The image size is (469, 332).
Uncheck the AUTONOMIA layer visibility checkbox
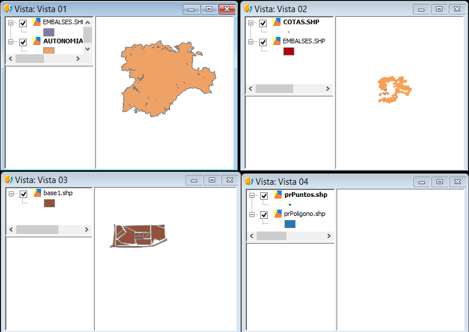[x=23, y=42]
